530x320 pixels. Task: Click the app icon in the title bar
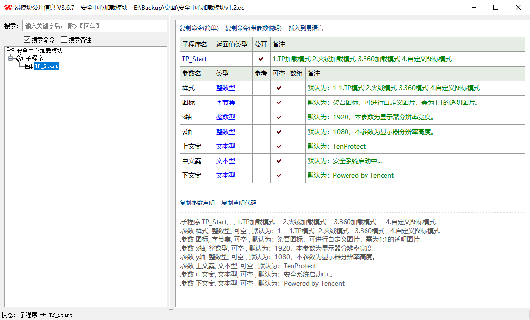point(8,7)
